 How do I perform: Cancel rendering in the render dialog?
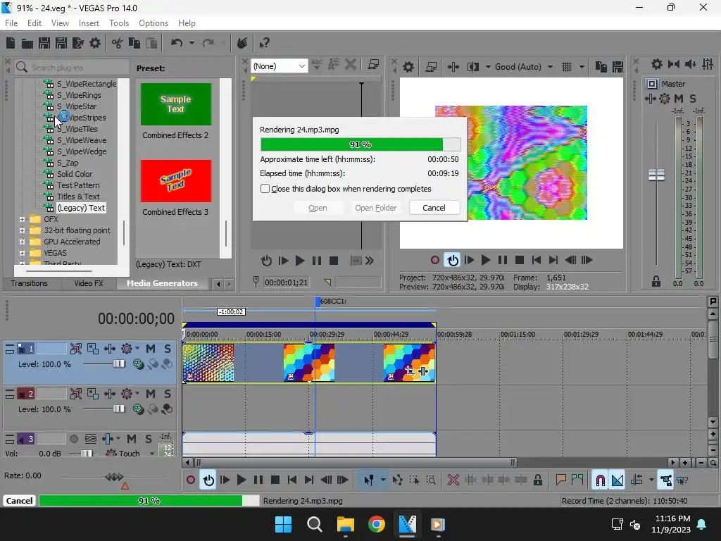tap(434, 208)
